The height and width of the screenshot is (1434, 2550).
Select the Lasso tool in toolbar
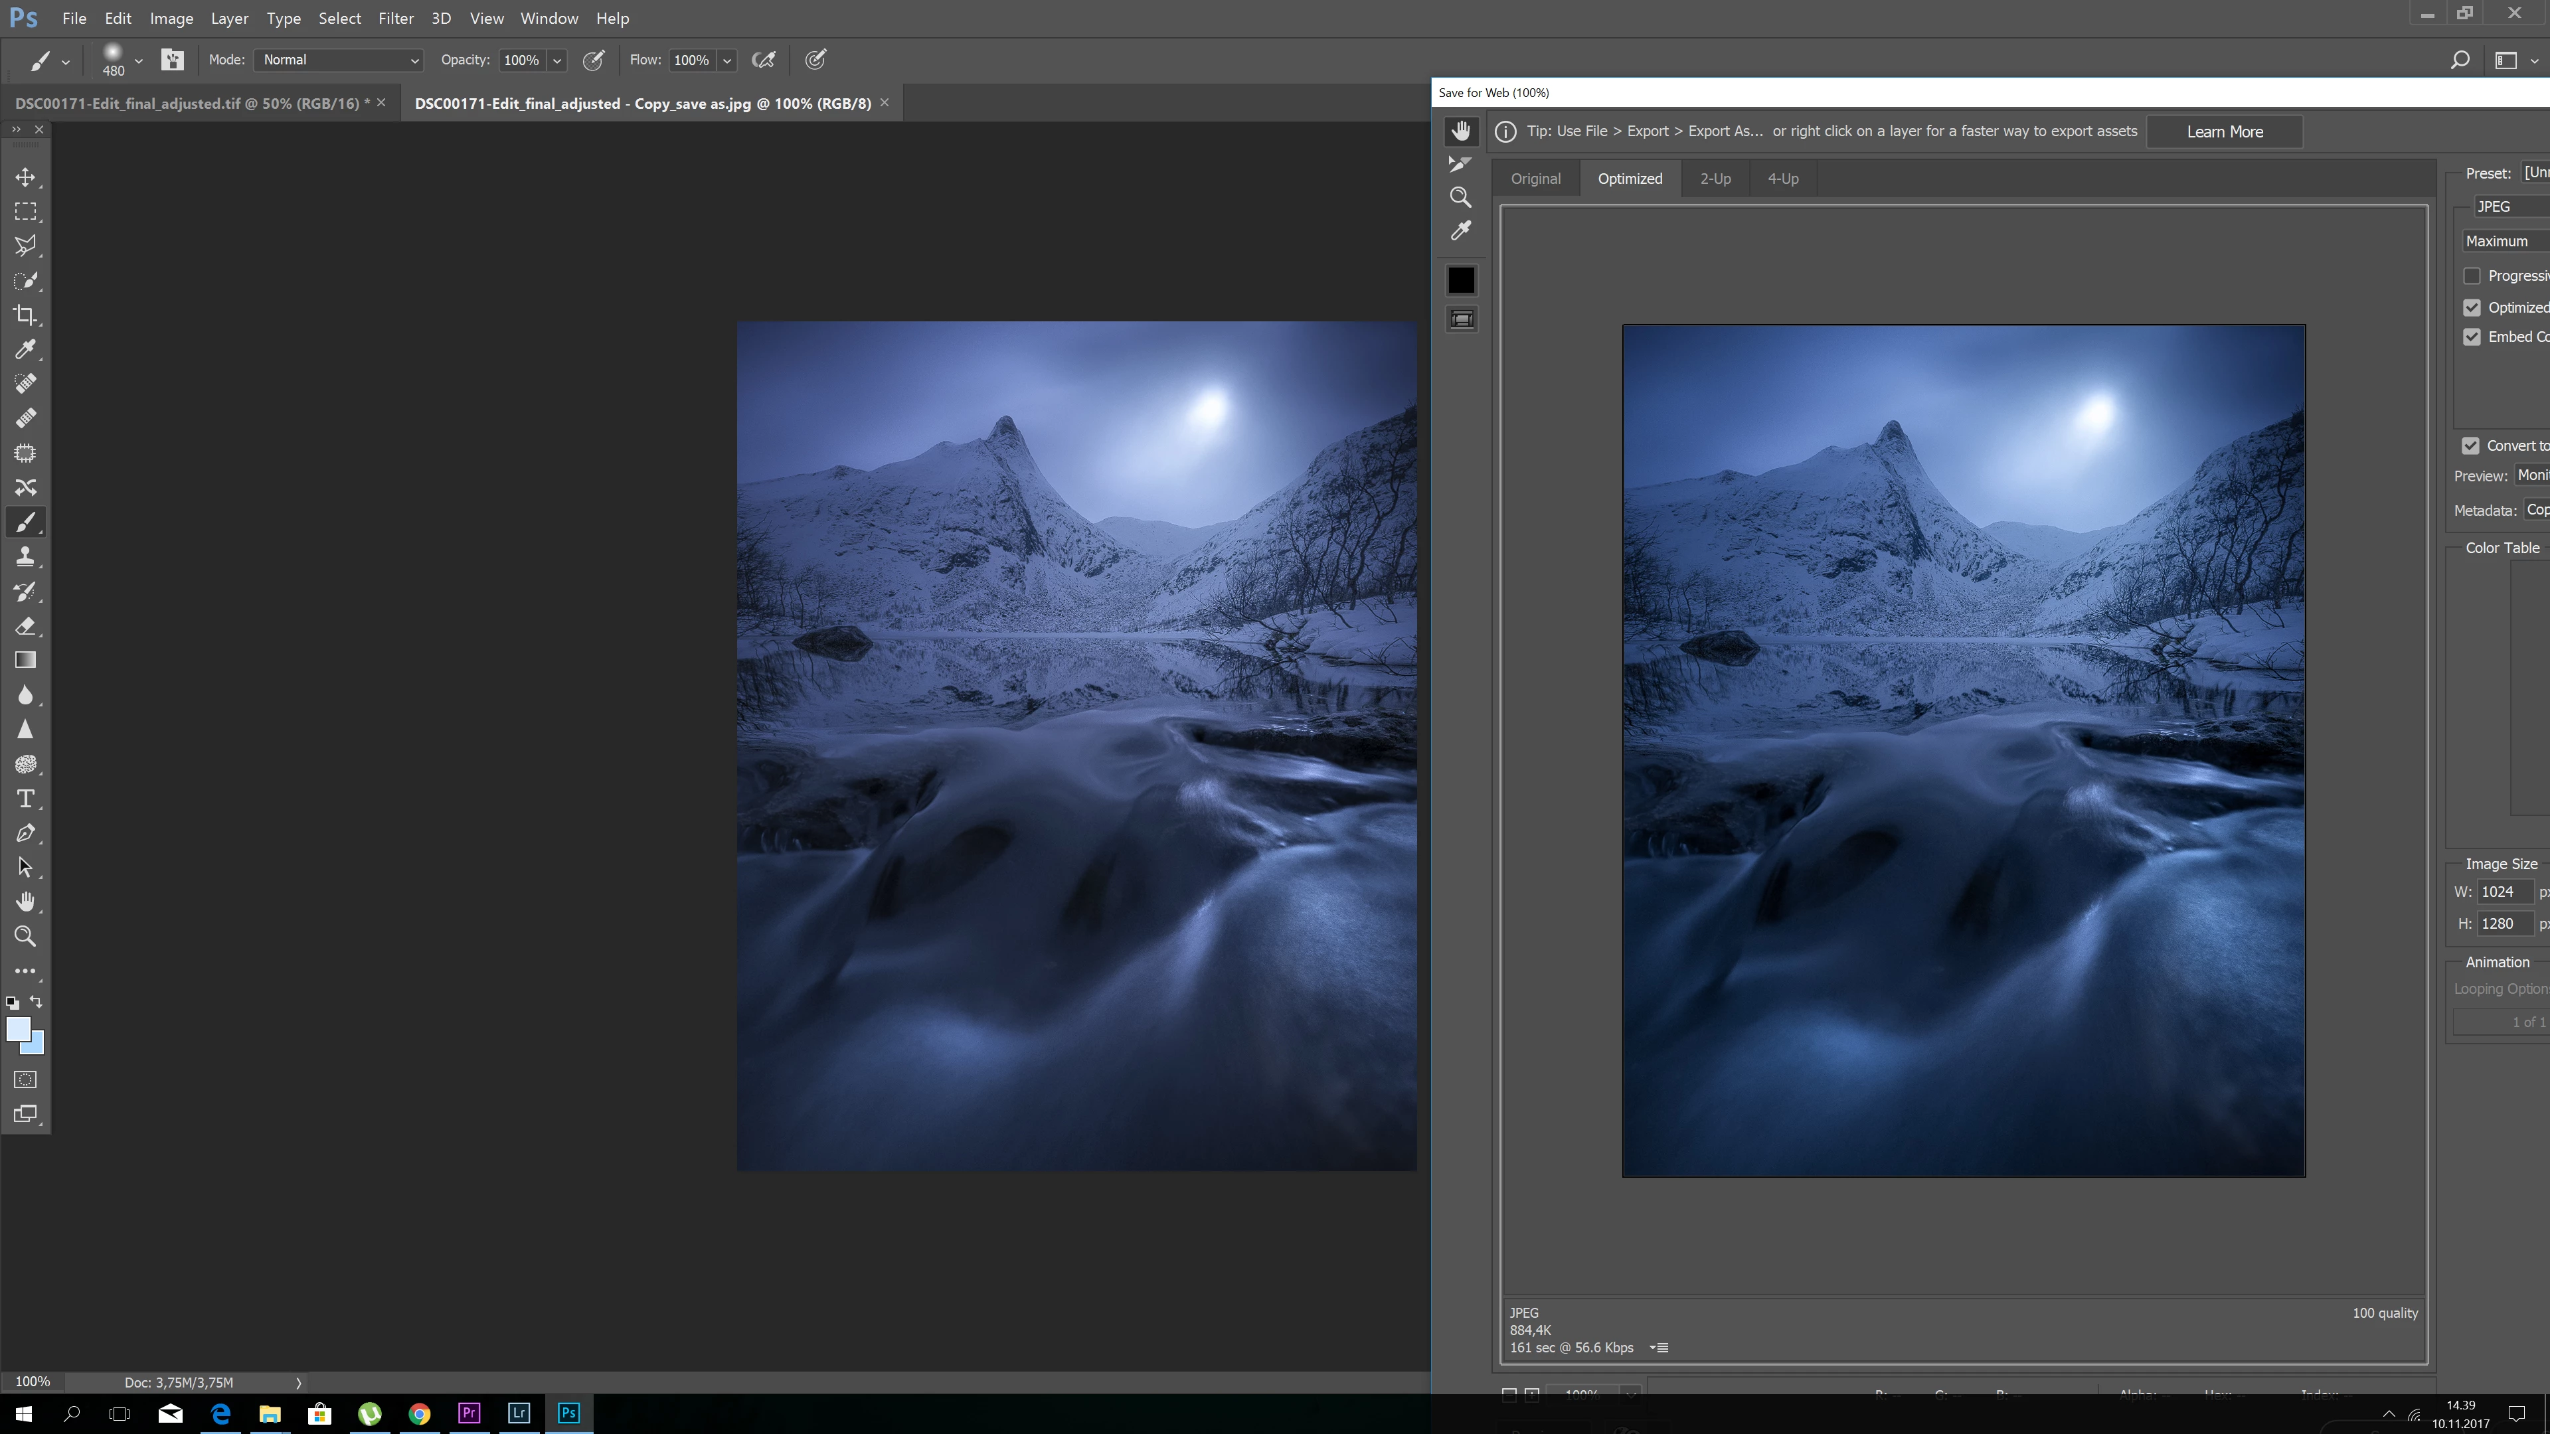[26, 246]
